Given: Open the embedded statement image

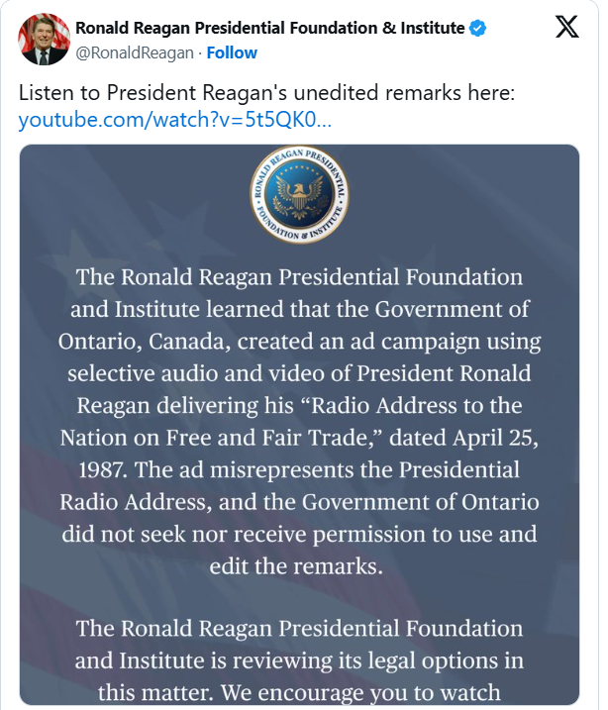Looking at the screenshot, I should point(299,426).
